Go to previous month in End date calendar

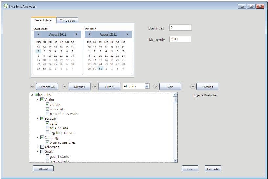point(90,34)
